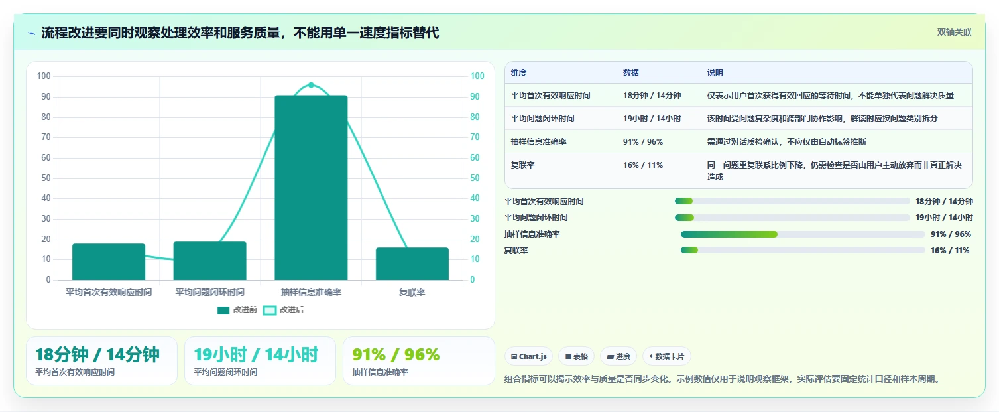This screenshot has width=999, height=412.
Task: Click the Chart.js tag
Action: pyautogui.click(x=529, y=356)
